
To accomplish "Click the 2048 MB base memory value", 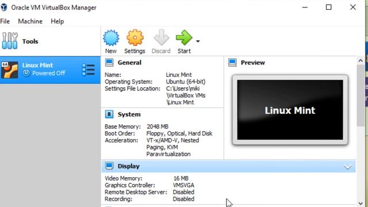I will point(158,126).
